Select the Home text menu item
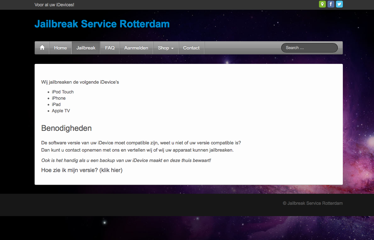Screen dimensions: 374x240 [60, 48]
